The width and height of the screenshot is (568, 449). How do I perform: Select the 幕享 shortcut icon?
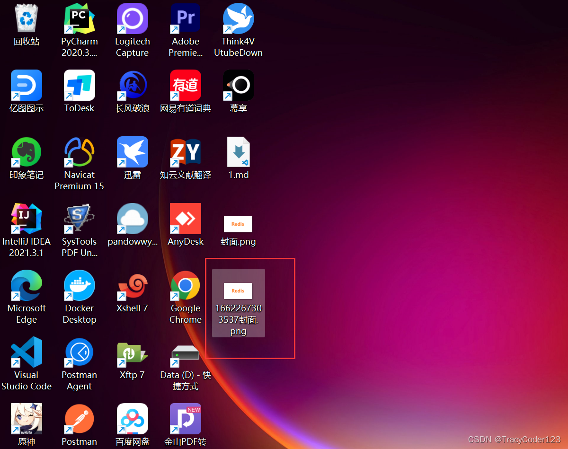(239, 86)
